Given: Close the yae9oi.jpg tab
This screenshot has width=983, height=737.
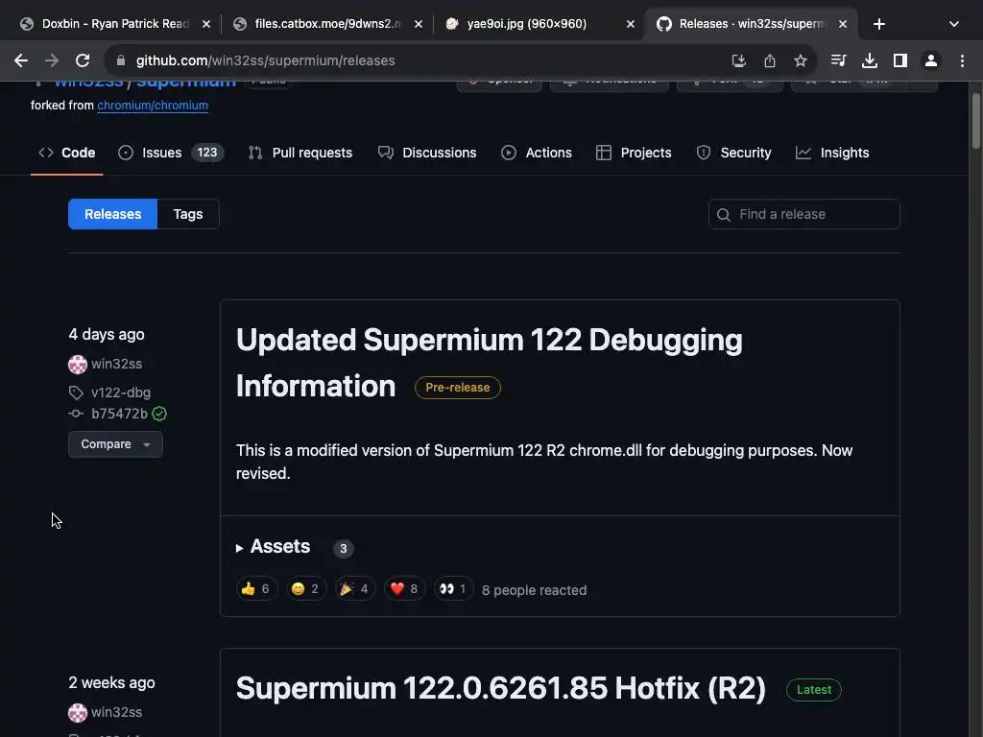Looking at the screenshot, I should click(x=630, y=24).
